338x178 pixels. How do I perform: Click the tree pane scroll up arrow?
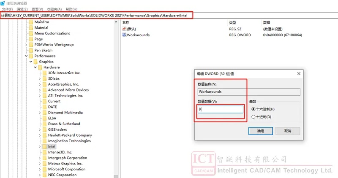(x=116, y=22)
